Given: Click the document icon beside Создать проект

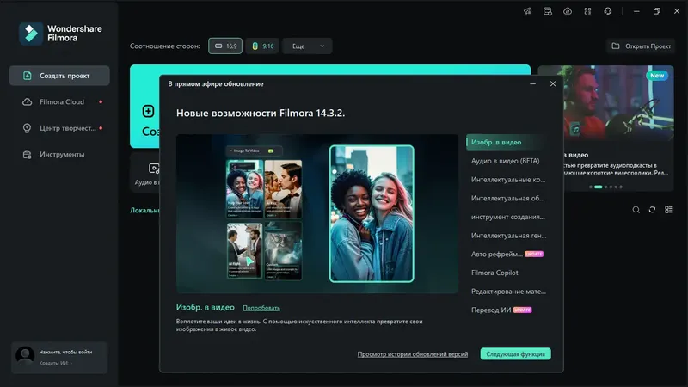Looking at the screenshot, I should [28, 76].
